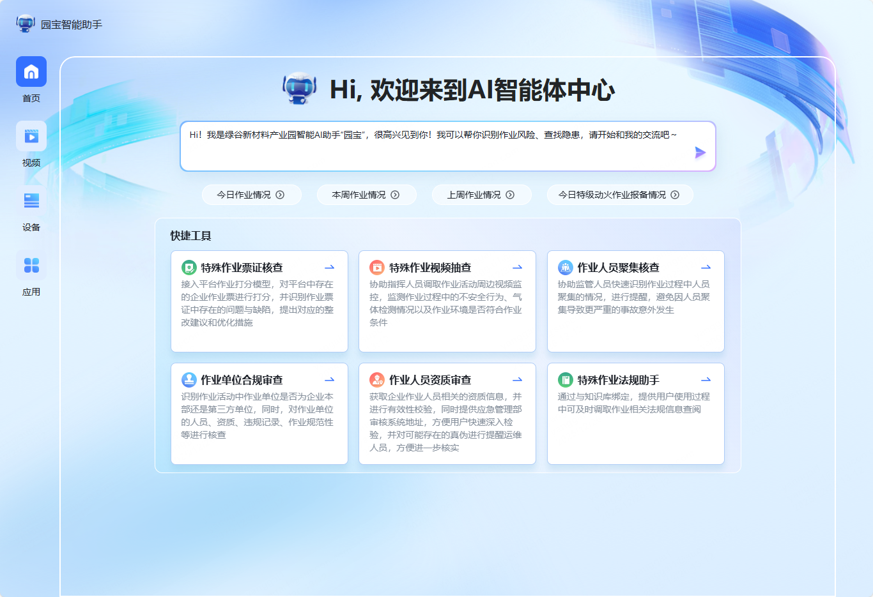Click arrow on 作业单位合规审查 card
Image resolution: width=873 pixels, height=597 pixels.
click(330, 380)
